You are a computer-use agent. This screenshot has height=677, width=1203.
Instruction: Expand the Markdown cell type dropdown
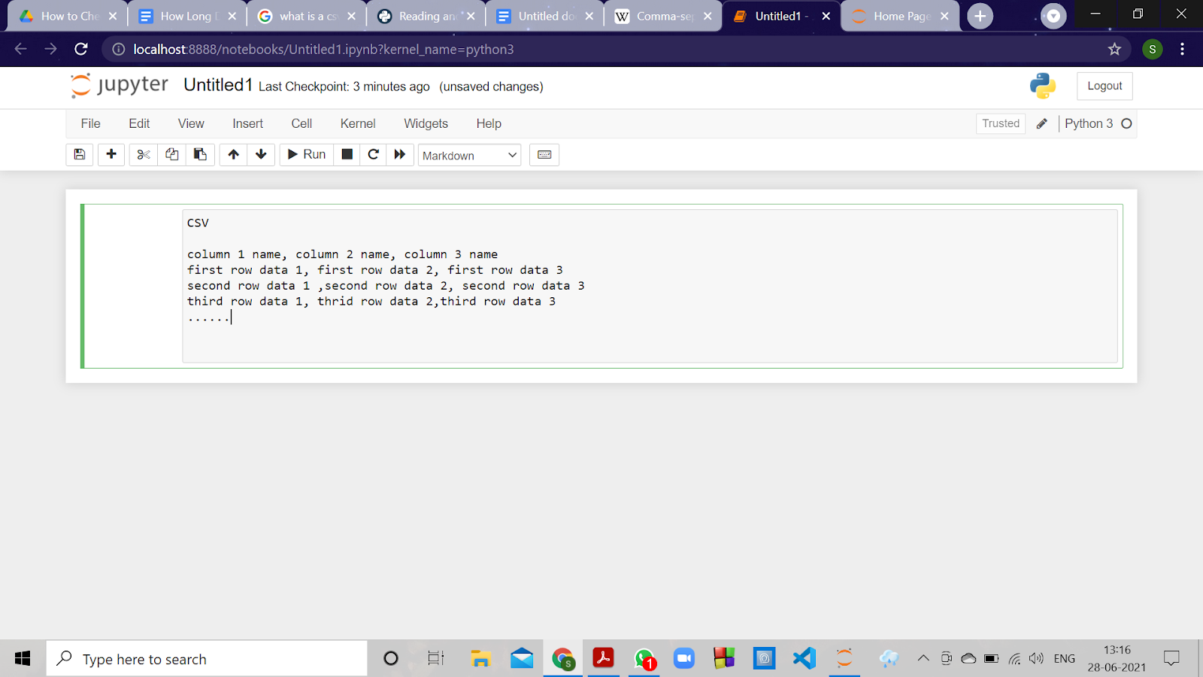[x=469, y=156]
